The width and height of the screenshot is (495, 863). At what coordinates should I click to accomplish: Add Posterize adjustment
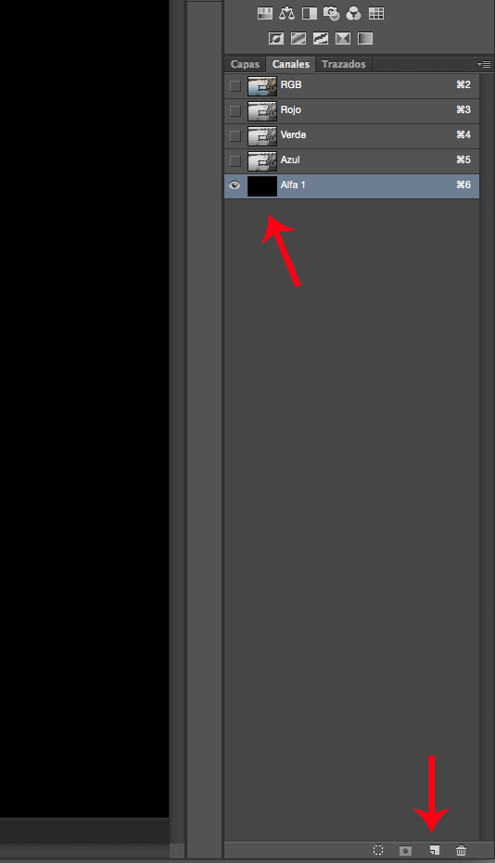pos(298,38)
